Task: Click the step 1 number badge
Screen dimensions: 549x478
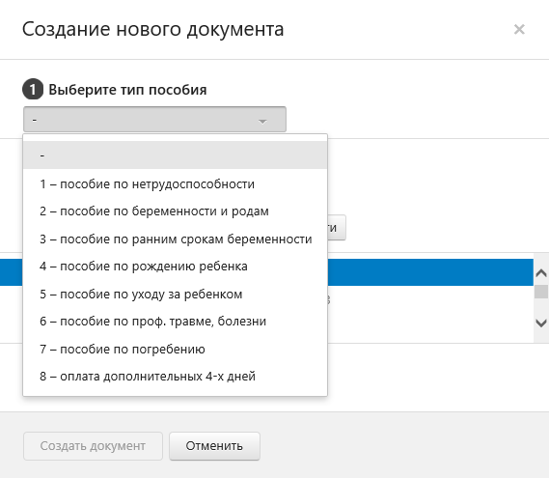Action: pos(33,90)
